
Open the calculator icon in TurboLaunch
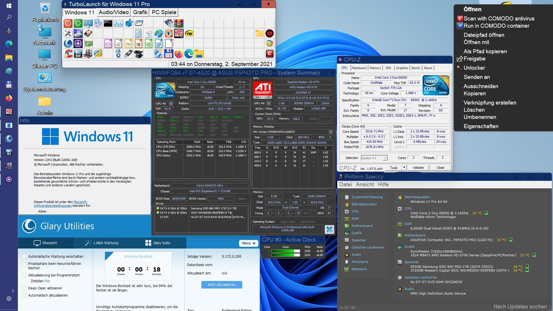139,33
